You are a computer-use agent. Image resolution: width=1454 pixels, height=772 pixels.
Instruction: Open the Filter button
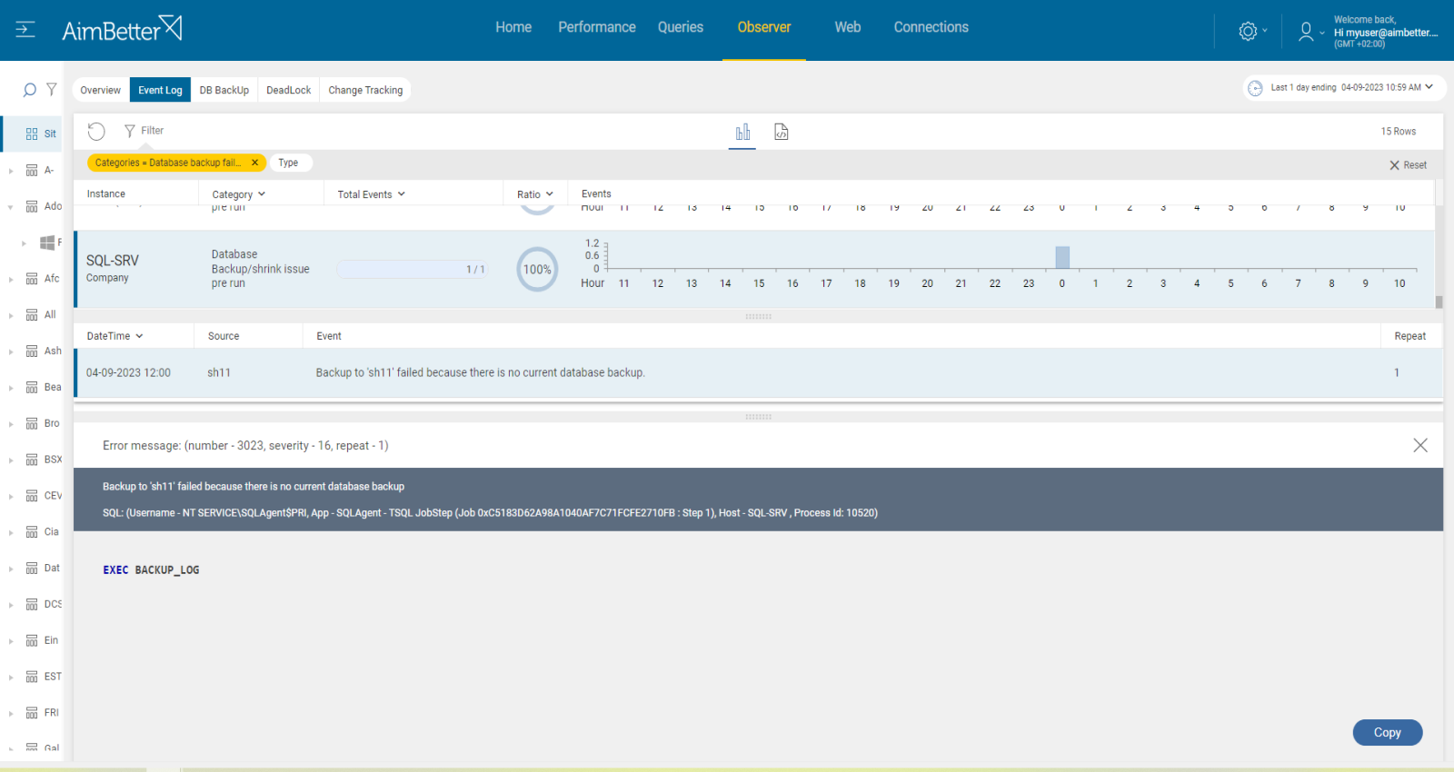click(144, 131)
